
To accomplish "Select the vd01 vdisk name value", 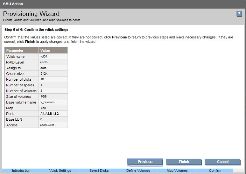I will point(44,56).
